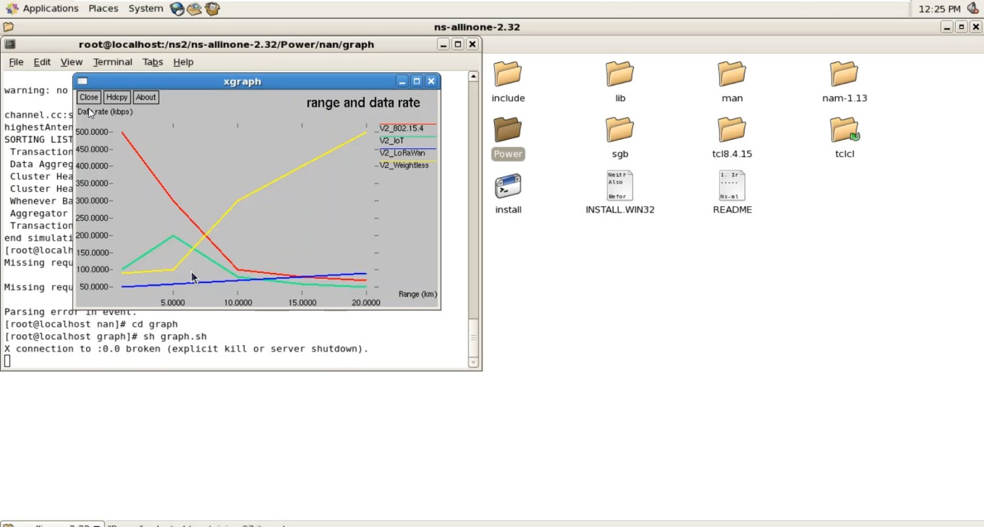Screen dimensions: 984x527
Task: Expand the System menu
Action: click(x=146, y=9)
